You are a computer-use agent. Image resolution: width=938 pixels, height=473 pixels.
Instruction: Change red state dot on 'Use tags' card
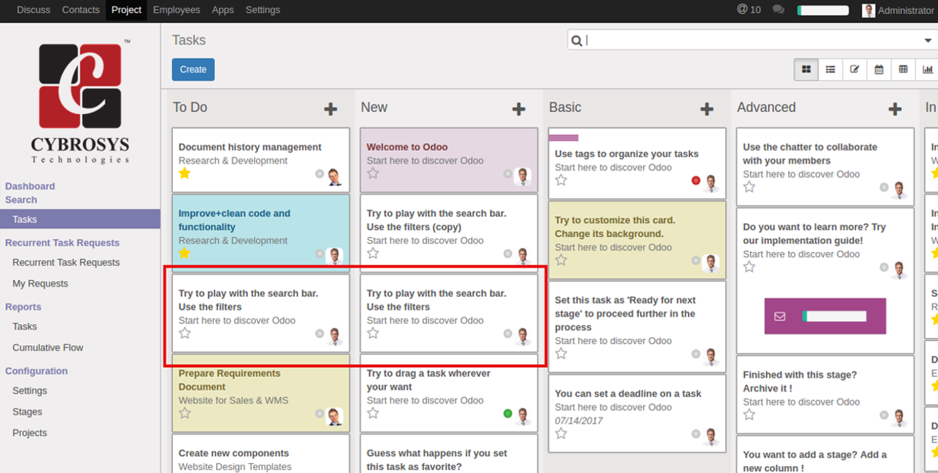695,181
